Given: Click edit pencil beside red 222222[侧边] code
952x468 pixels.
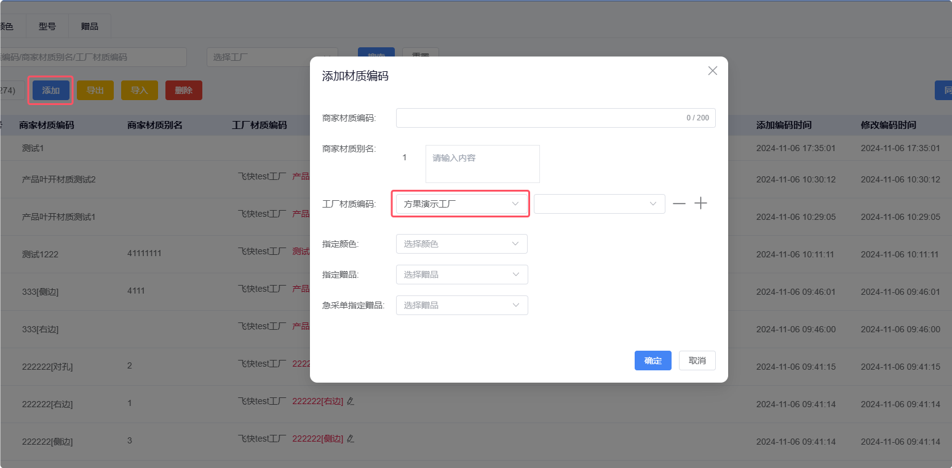Looking at the screenshot, I should [351, 439].
